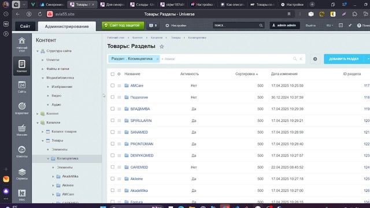Open the Контент sidebar section
The width and height of the screenshot is (370, 208).
tap(22, 66)
